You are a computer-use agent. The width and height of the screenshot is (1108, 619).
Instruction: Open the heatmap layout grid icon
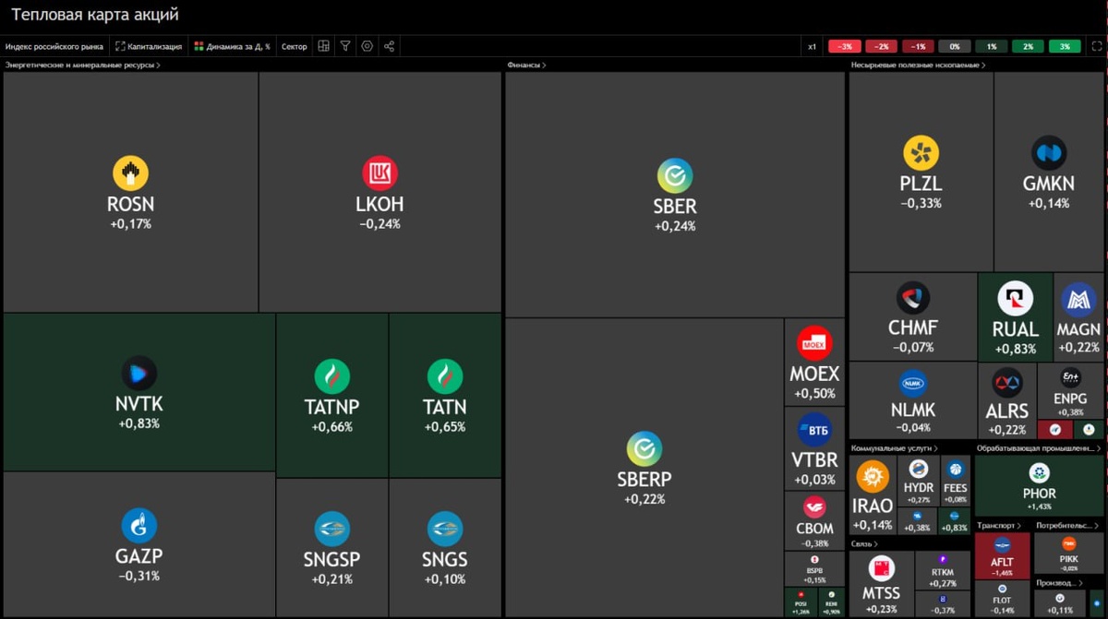(323, 46)
